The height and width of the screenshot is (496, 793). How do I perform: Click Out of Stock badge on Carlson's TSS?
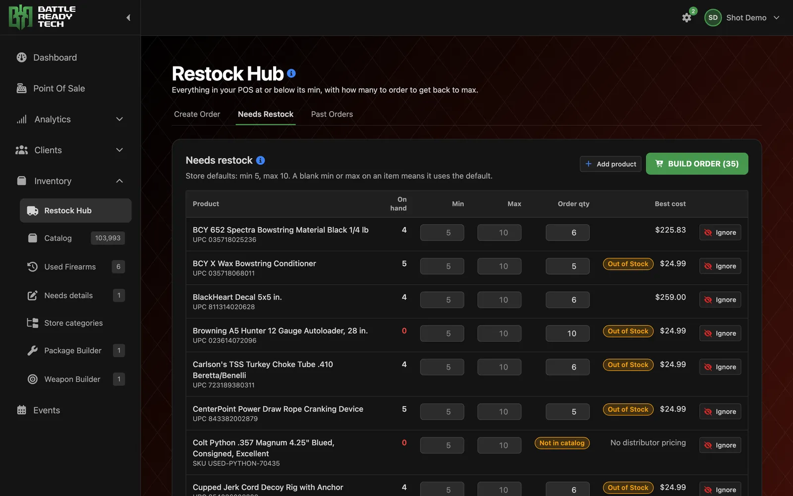(628, 365)
